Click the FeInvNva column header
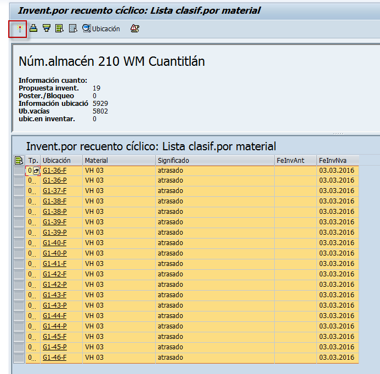This screenshot has width=380, height=374. click(337, 160)
